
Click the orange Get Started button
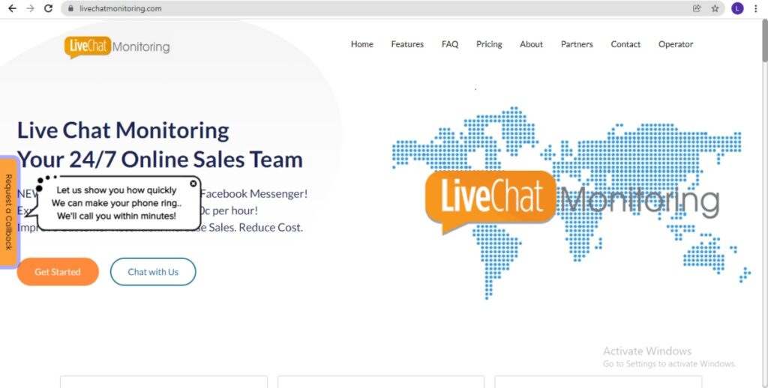(58, 272)
